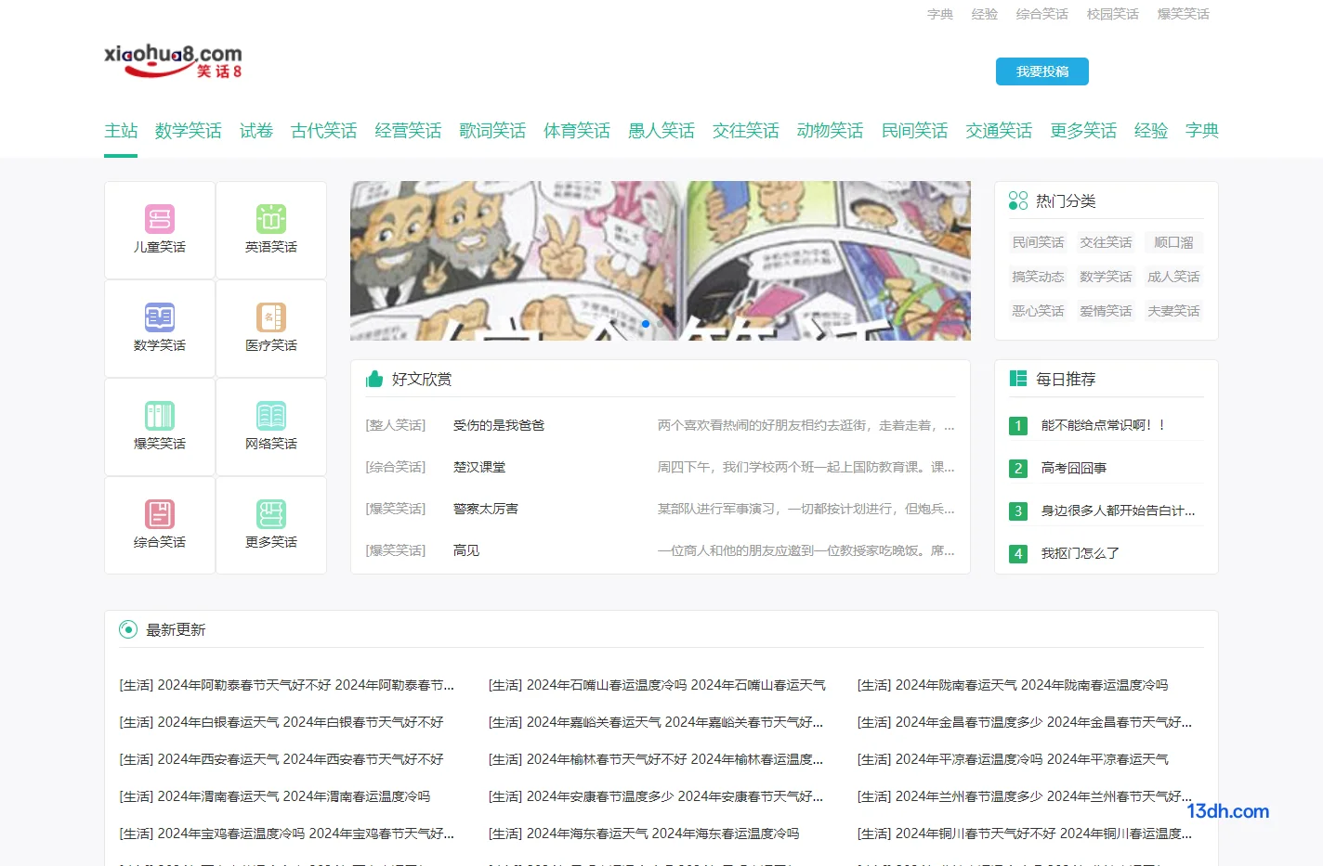Click the 经验 link in top header
This screenshot has height=866, width=1323.
tap(985, 14)
